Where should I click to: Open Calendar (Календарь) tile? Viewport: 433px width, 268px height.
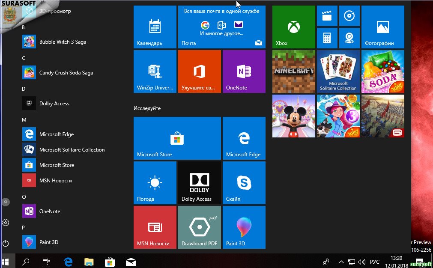[155, 27]
